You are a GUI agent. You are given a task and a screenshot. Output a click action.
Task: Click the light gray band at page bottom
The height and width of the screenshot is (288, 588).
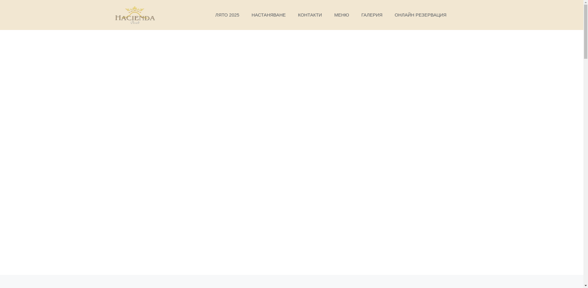pos(291,281)
